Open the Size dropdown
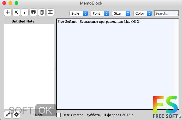 click(121, 13)
